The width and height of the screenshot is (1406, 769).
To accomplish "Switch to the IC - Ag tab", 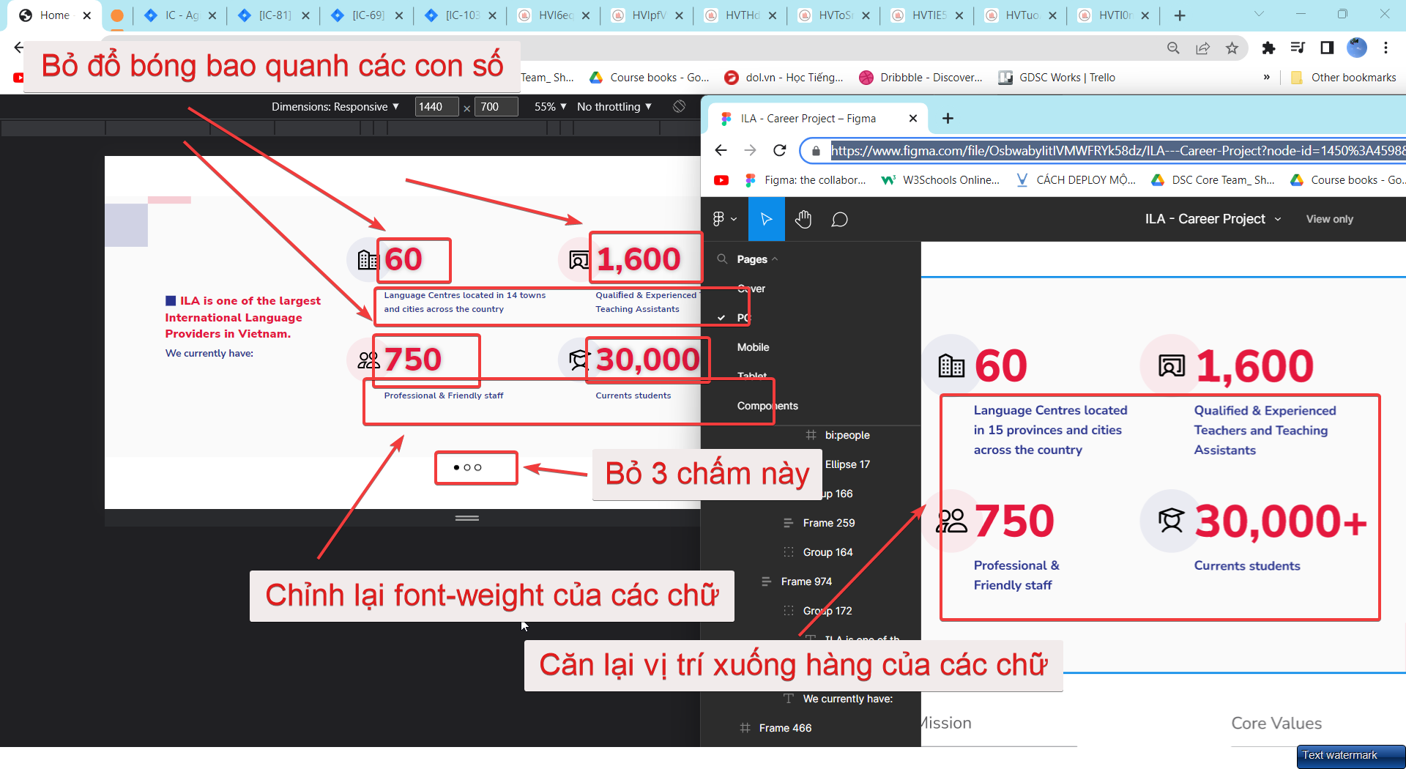I will [181, 15].
